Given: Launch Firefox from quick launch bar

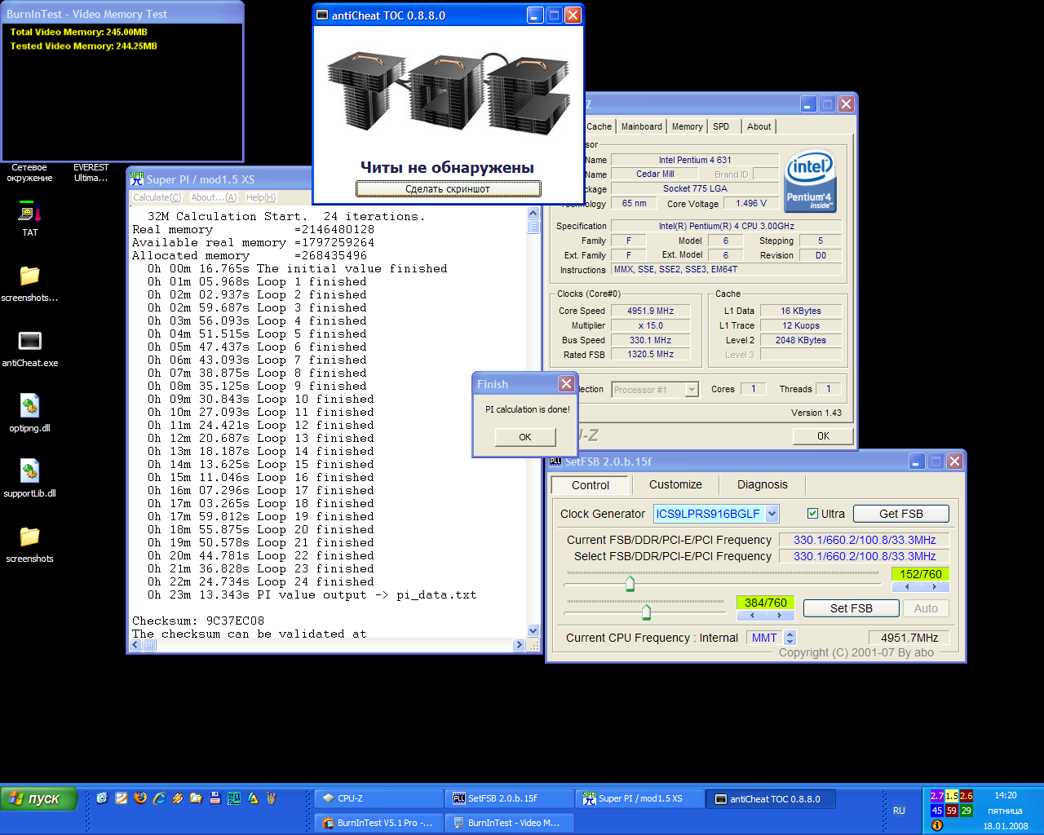Looking at the screenshot, I should [140, 798].
